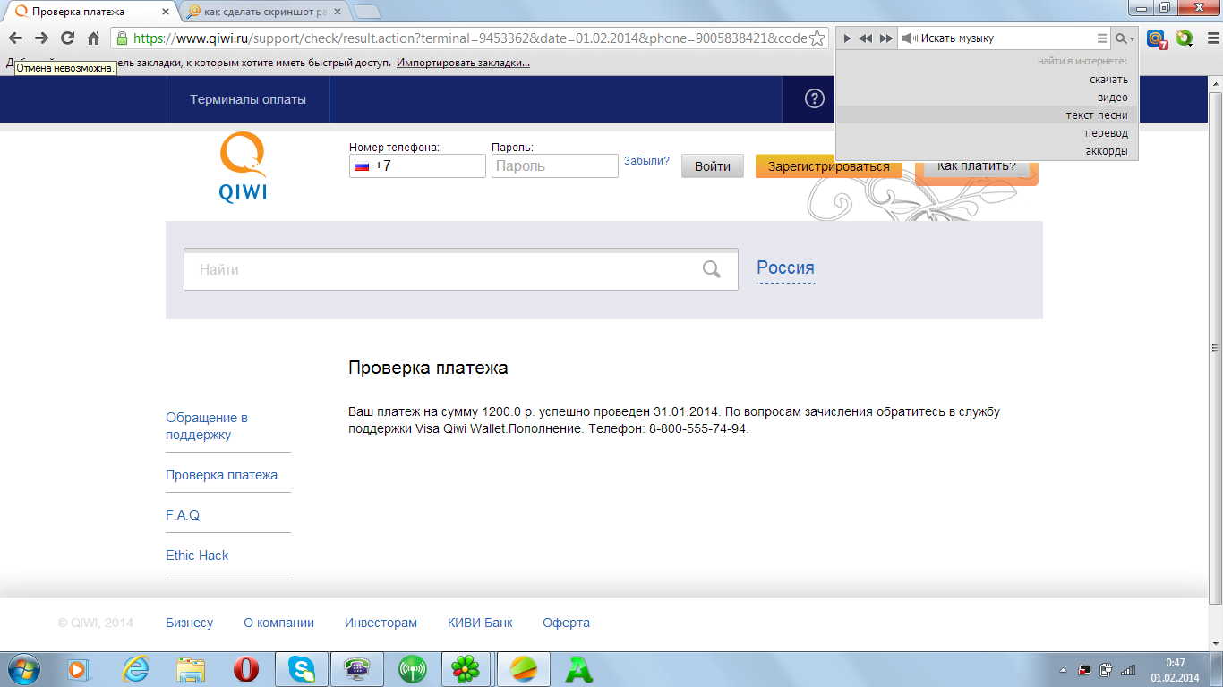Reload the QIWI page
The image size is (1223, 687).
click(x=67, y=38)
